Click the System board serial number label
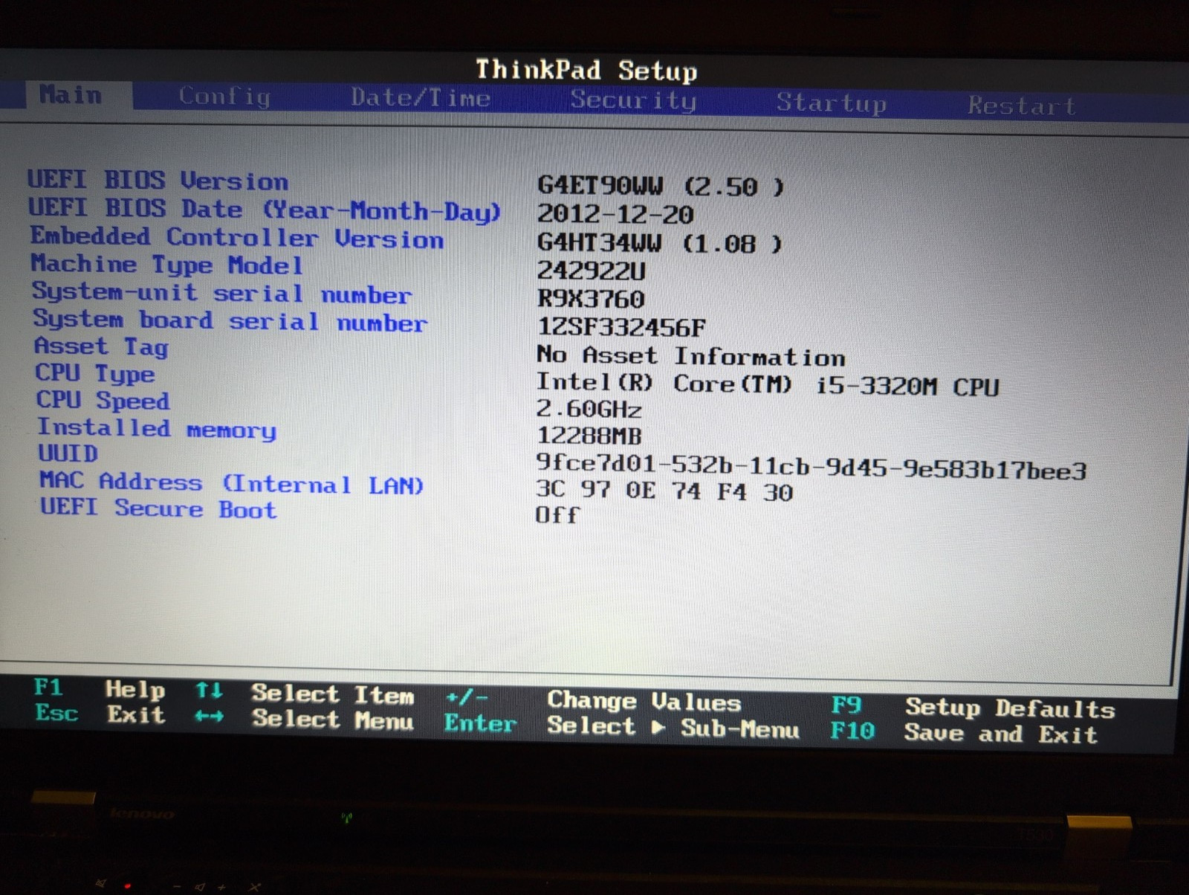 (x=230, y=321)
